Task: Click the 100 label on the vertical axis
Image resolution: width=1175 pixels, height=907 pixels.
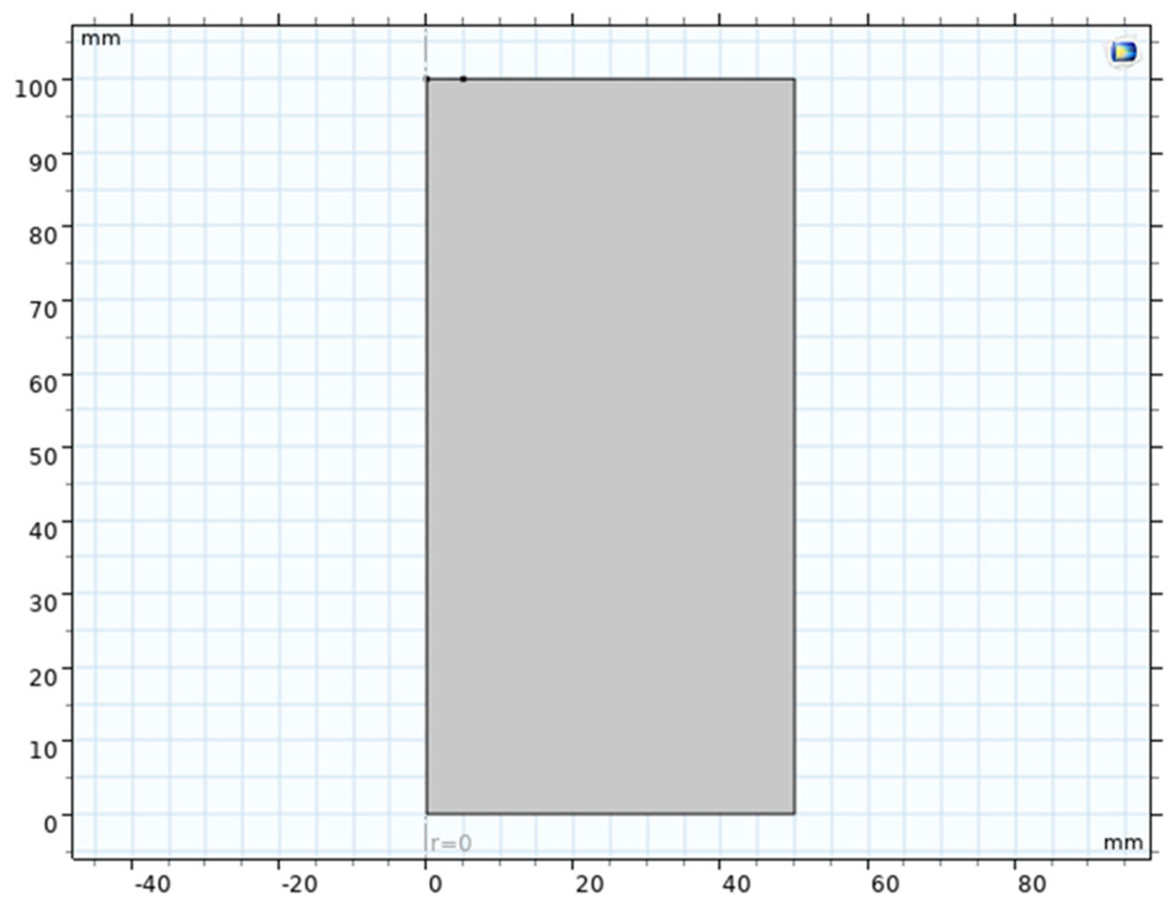Action: pos(36,89)
